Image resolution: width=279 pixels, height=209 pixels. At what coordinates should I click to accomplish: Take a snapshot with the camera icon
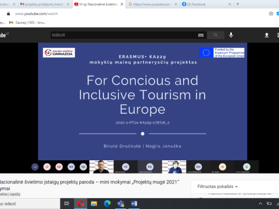271,13
